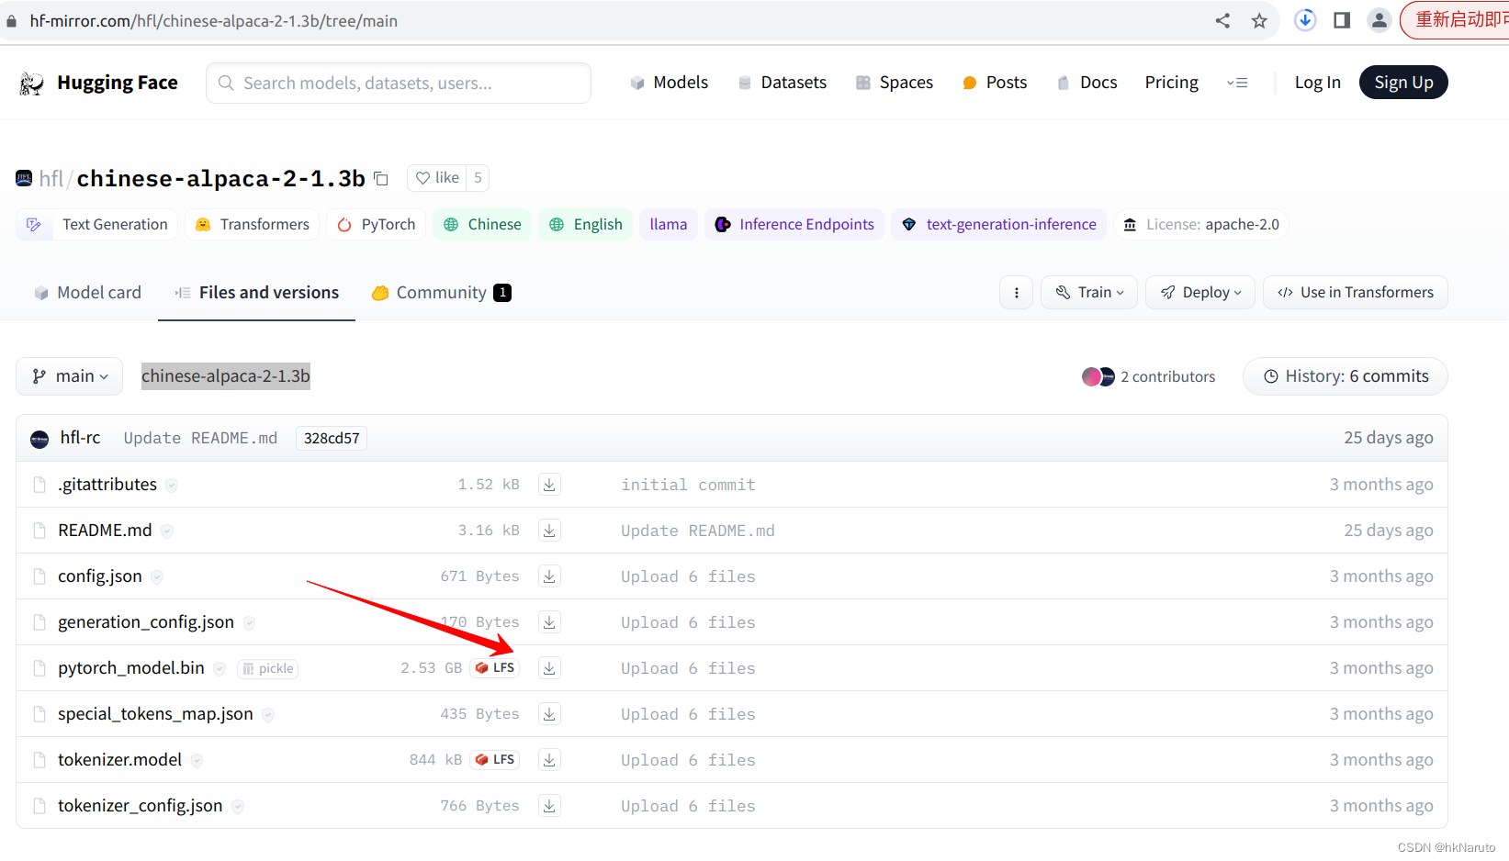Open History: 6 commits

1346,376
